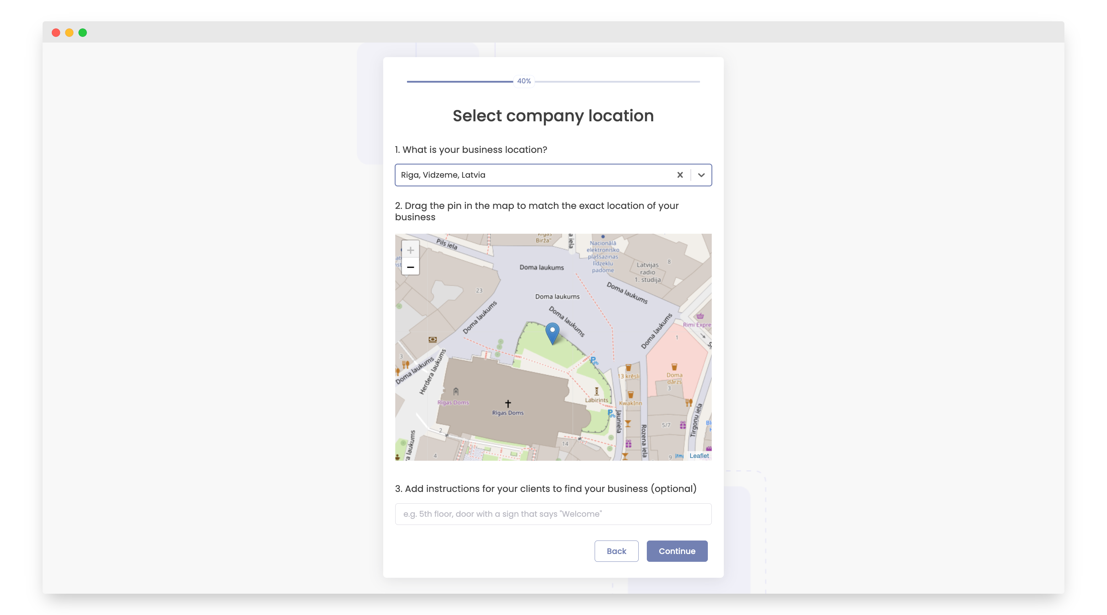The width and height of the screenshot is (1107, 615).
Task: Click the parking P icon near the garden
Action: 594,360
